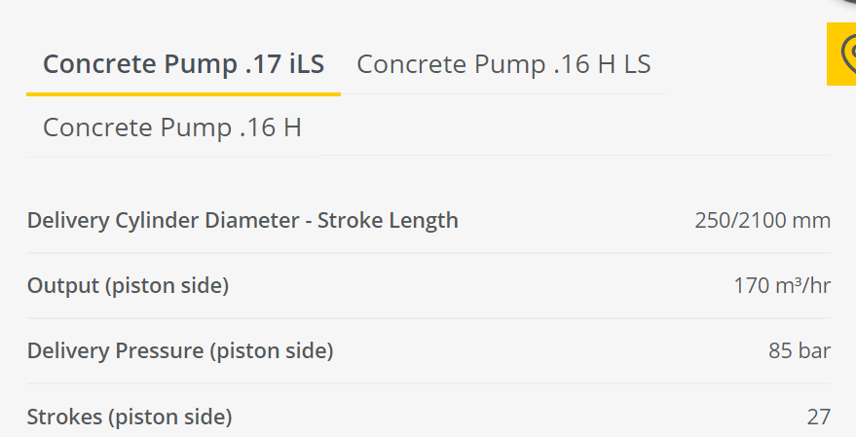The height and width of the screenshot is (437, 856).
Task: Click the Strokes (piston side) label
Action: click(130, 417)
